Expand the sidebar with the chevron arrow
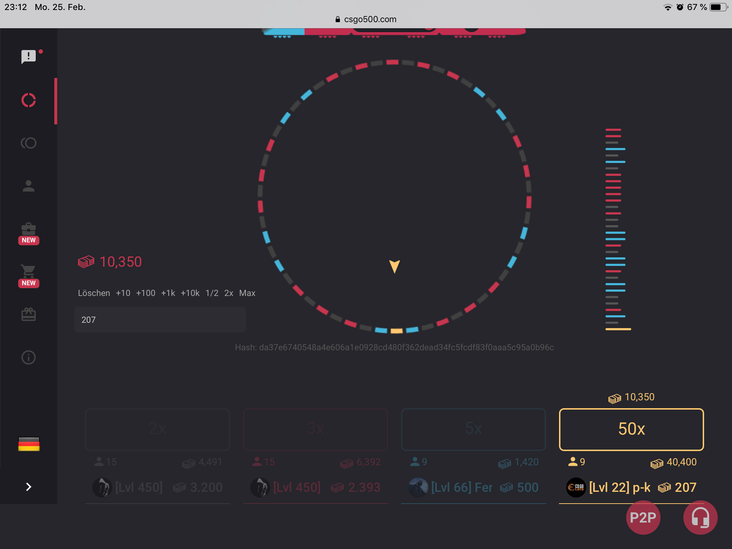Screen dimensions: 732x549 pyautogui.click(x=29, y=487)
